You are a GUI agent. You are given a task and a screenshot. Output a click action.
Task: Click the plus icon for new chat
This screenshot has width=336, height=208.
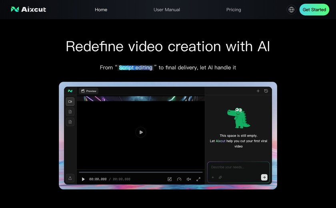(258, 91)
